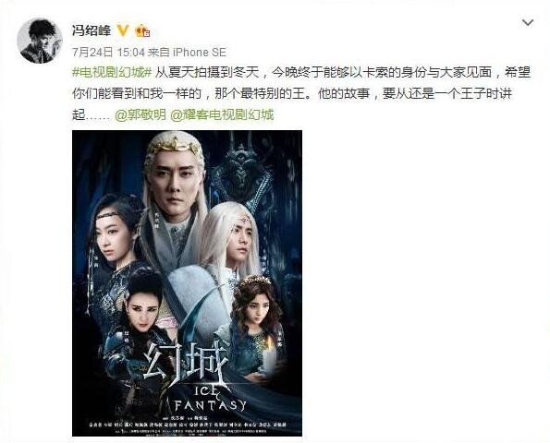The width and height of the screenshot is (550, 443).
Task: Click the yellow V verified badge
Action: (x=123, y=30)
